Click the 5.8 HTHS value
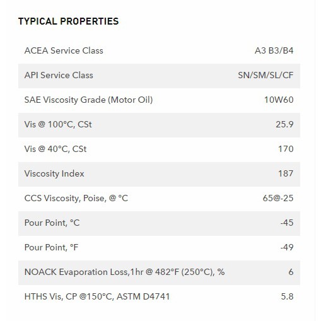This screenshot has width=321, height=321. click(x=287, y=296)
